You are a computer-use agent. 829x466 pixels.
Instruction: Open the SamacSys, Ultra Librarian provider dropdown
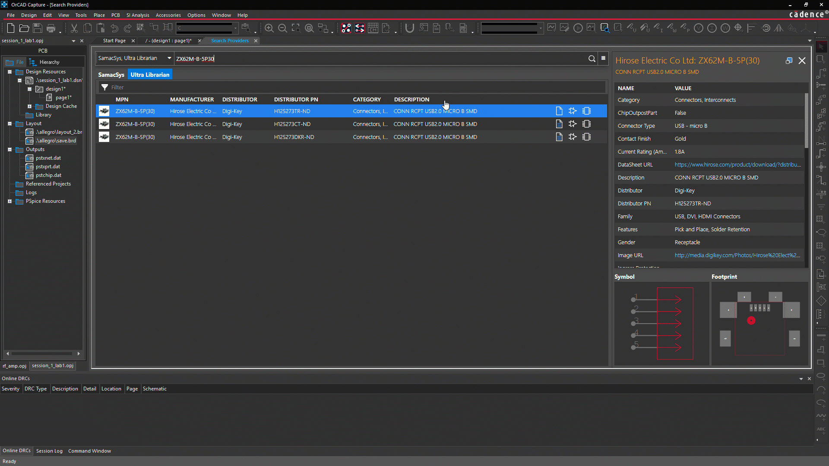click(169, 58)
